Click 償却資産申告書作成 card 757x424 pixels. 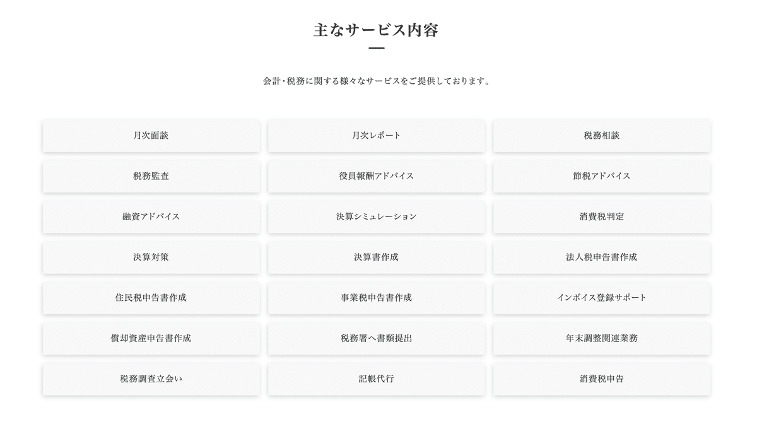click(x=151, y=338)
